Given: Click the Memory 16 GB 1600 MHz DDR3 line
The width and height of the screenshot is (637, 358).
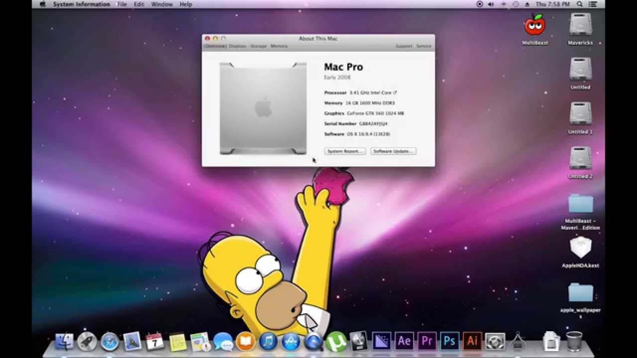Looking at the screenshot, I should tap(359, 103).
